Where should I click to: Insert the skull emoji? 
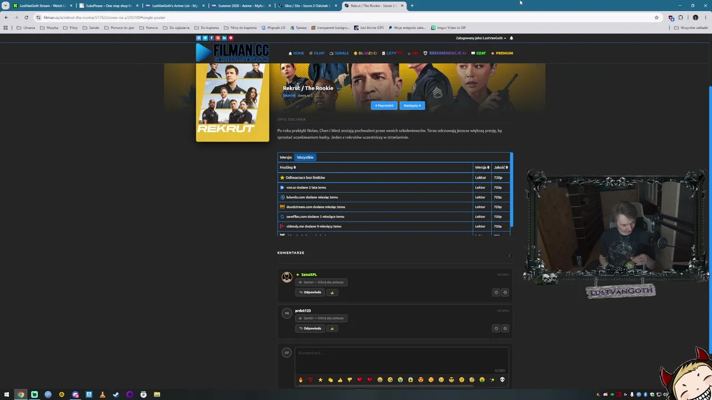click(502, 380)
